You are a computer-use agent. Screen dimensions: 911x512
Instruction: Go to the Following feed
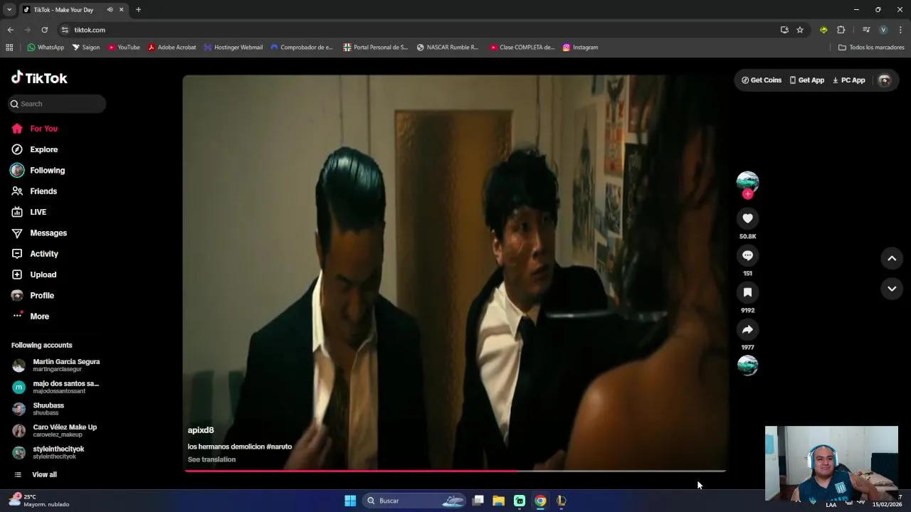38,171
